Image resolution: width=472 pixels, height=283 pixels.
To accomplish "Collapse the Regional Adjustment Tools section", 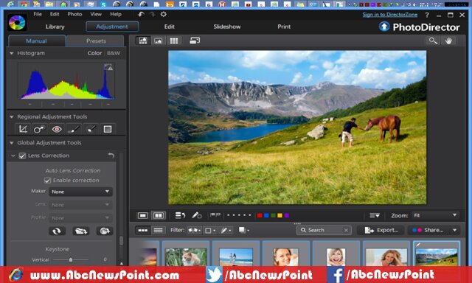I will tap(12, 116).
